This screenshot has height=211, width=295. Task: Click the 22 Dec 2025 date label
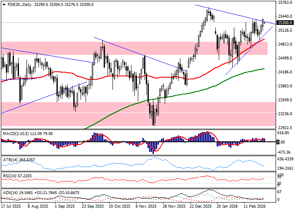coord(200,207)
